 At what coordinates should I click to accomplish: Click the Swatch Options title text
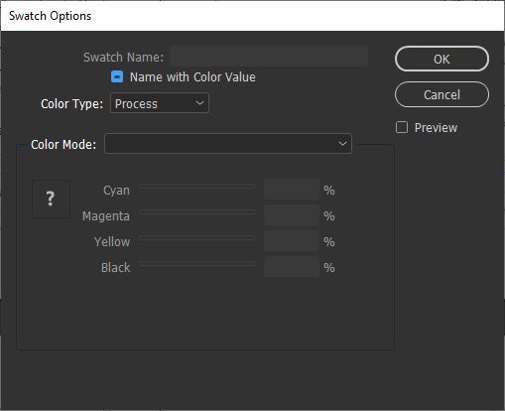pos(50,16)
